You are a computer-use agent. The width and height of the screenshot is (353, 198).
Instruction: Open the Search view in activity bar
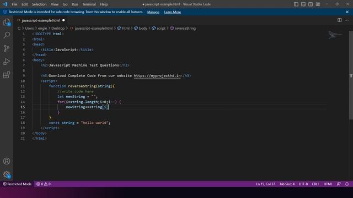(x=7, y=35)
